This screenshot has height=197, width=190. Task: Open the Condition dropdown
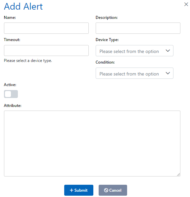[134, 73]
